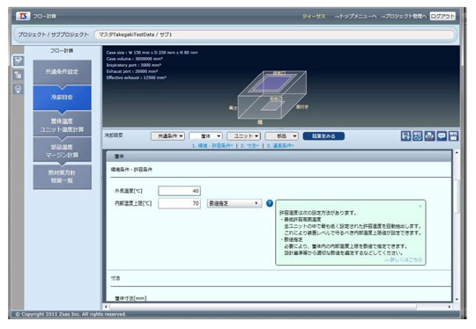Click the TS application logo icon
The width and height of the screenshot is (476, 329).
click(x=23, y=16)
